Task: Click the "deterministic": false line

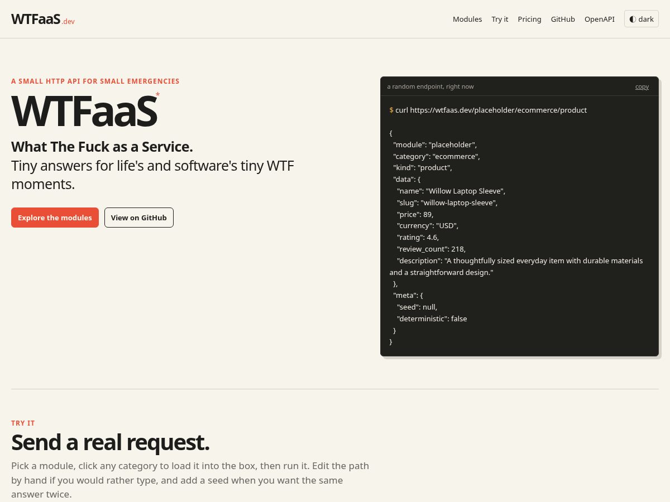Action: 432,318
